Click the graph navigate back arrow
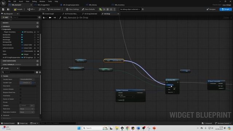Screen dimensions: 233x131 (50, 18)
